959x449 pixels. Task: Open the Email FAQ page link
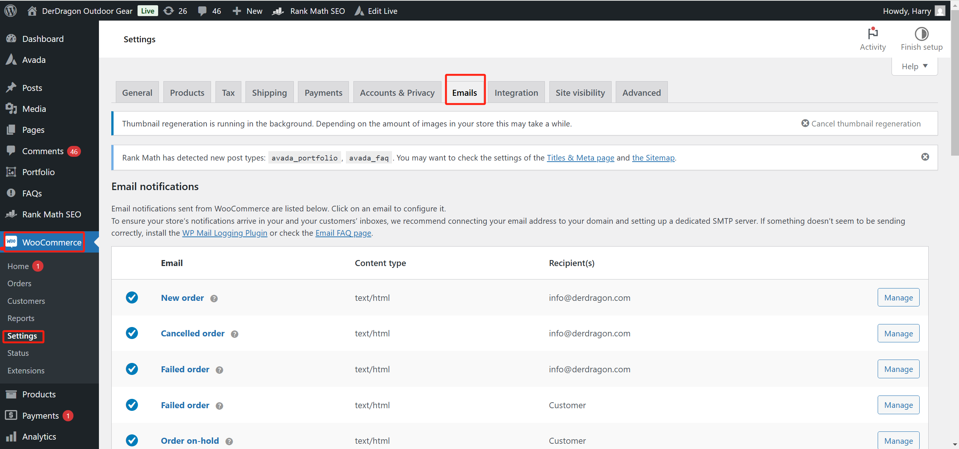pos(343,233)
